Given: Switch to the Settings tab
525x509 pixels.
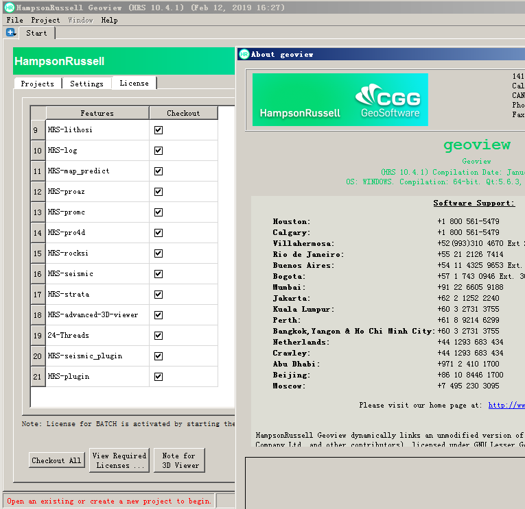Looking at the screenshot, I should coord(86,84).
